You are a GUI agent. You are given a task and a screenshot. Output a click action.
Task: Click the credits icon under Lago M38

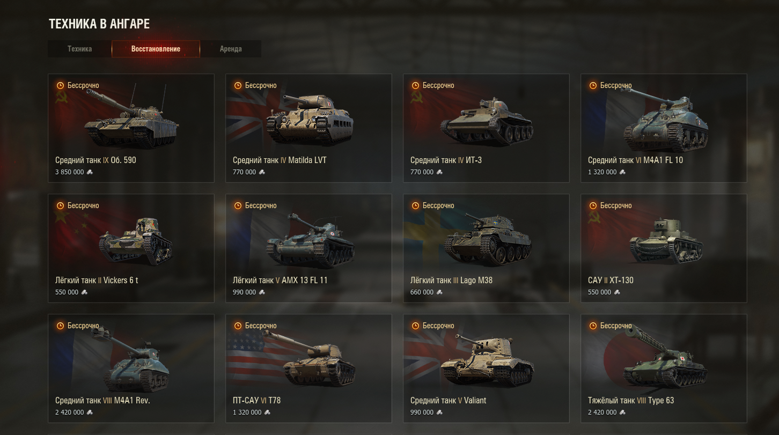[x=439, y=292]
